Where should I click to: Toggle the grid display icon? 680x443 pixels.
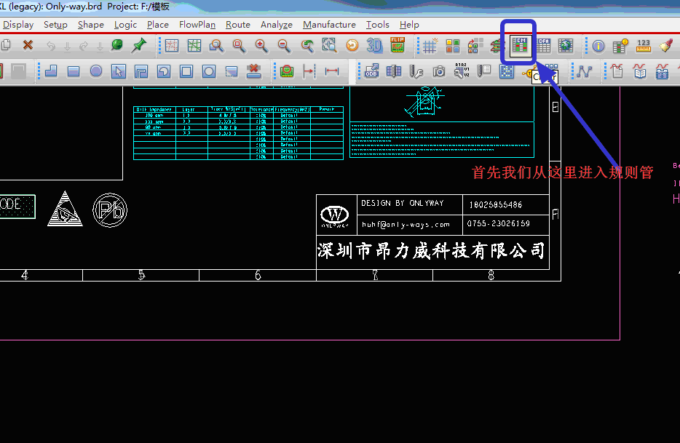430,46
